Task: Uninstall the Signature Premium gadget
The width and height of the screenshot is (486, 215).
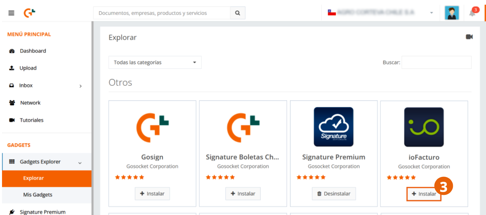Action: (334, 194)
